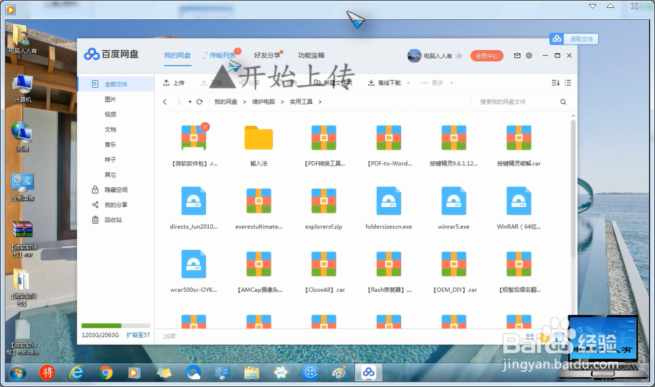
Task: Click floating 读取文件 widget
Action: [x=574, y=39]
